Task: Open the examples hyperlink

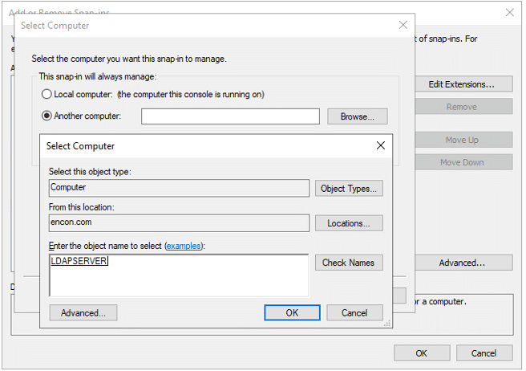Action: pos(184,246)
